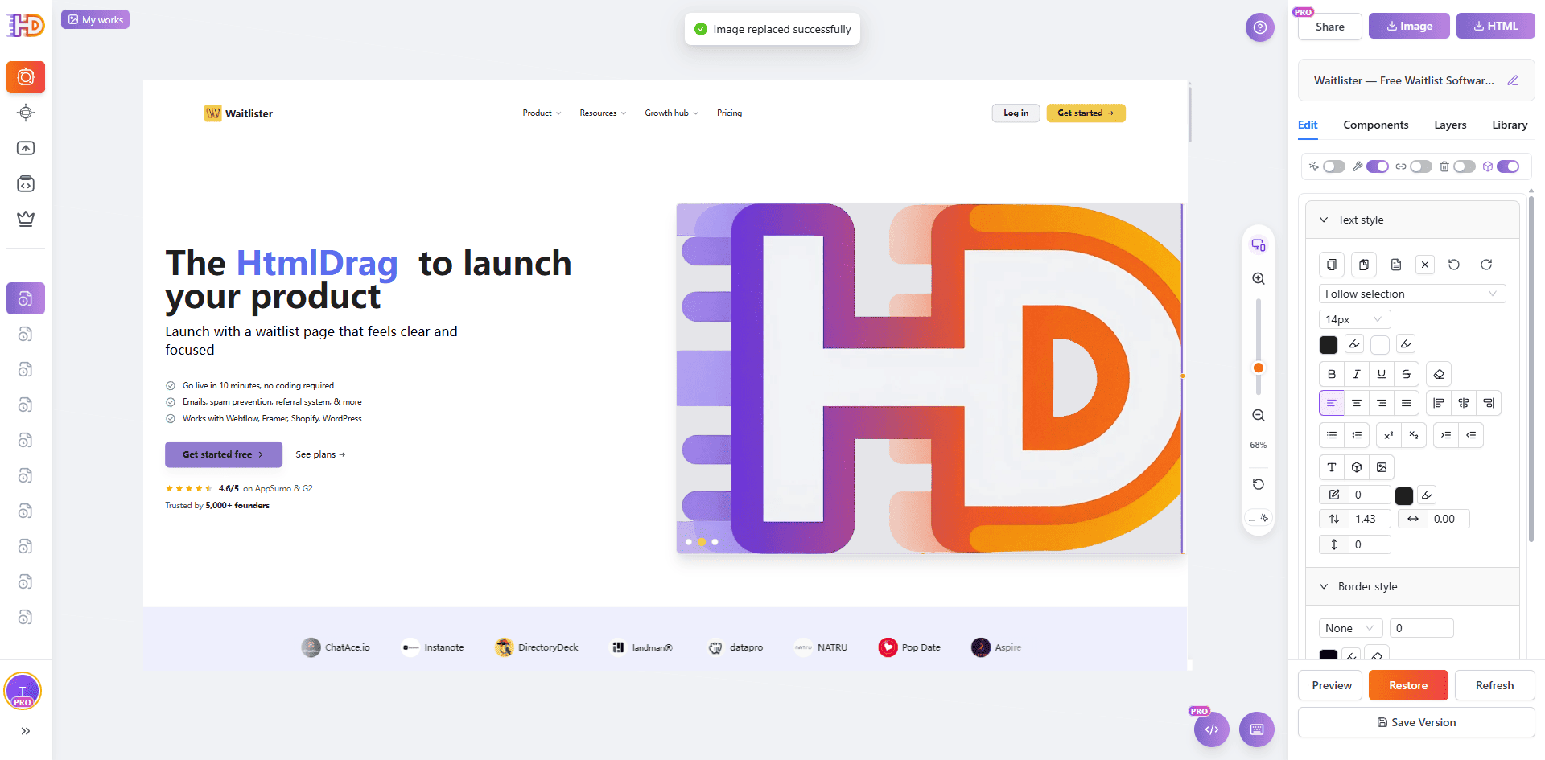The height and width of the screenshot is (760, 1545).
Task: Switch to the Components tab
Action: tap(1375, 125)
